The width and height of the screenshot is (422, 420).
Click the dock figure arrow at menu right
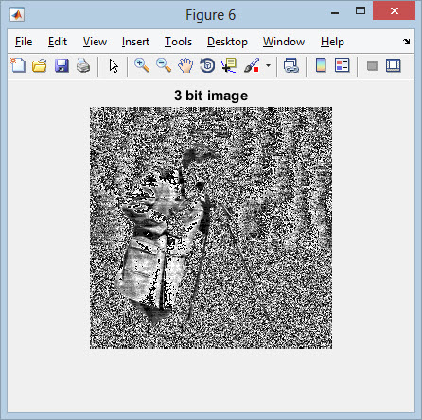coord(407,41)
